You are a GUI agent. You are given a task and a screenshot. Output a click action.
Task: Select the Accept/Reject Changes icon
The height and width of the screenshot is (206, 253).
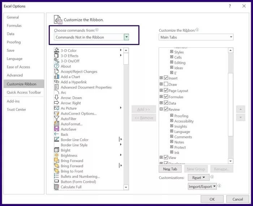pyautogui.click(x=56, y=71)
